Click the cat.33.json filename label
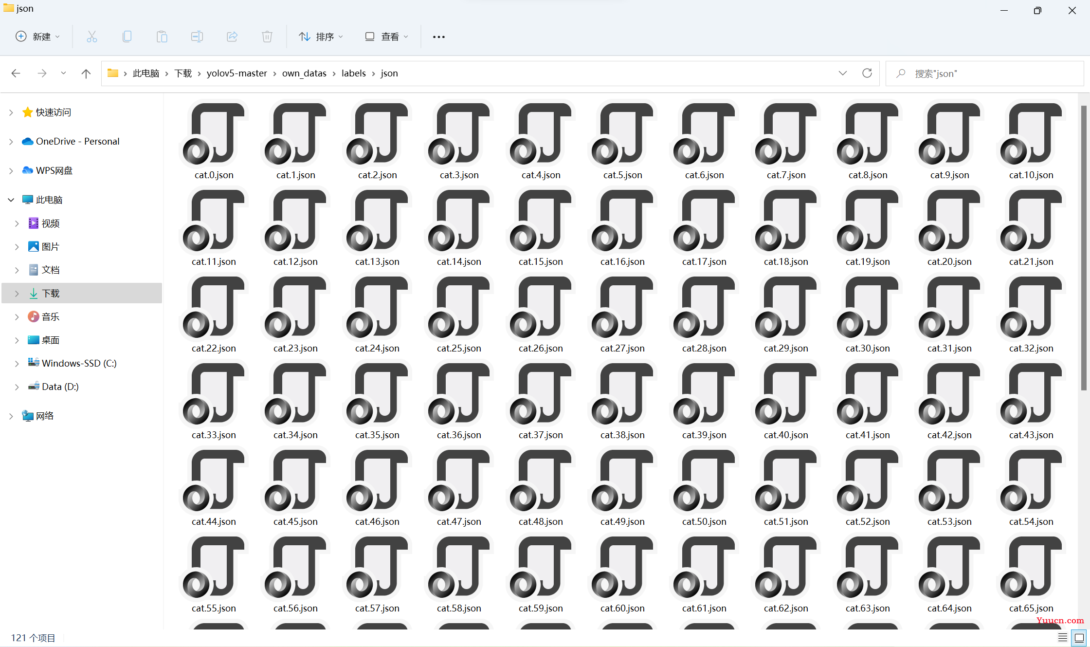Image resolution: width=1090 pixels, height=647 pixels. (214, 435)
